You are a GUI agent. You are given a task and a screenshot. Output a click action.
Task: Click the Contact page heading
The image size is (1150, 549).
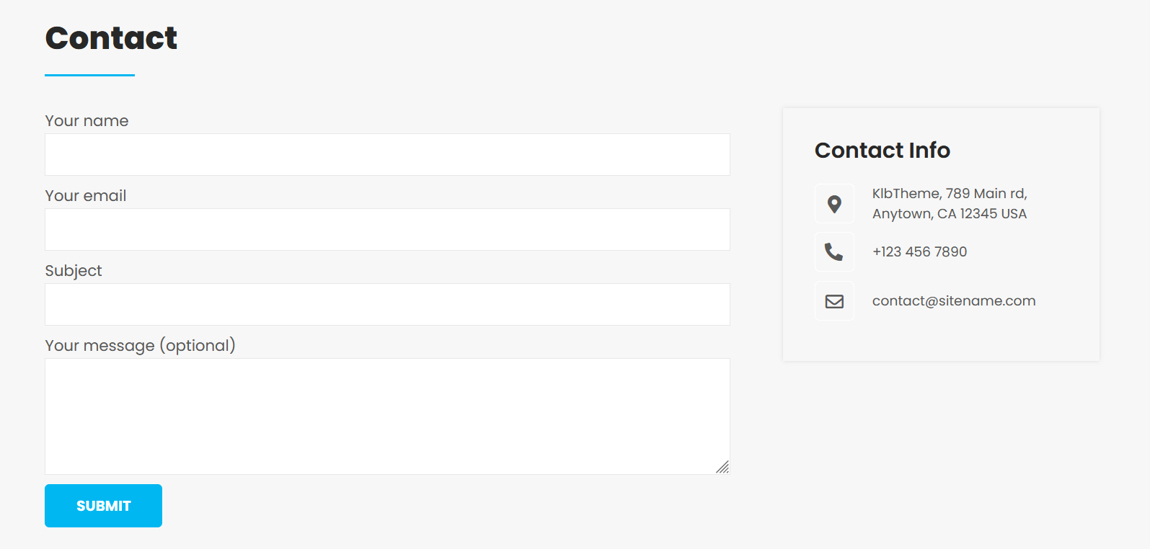pos(111,37)
